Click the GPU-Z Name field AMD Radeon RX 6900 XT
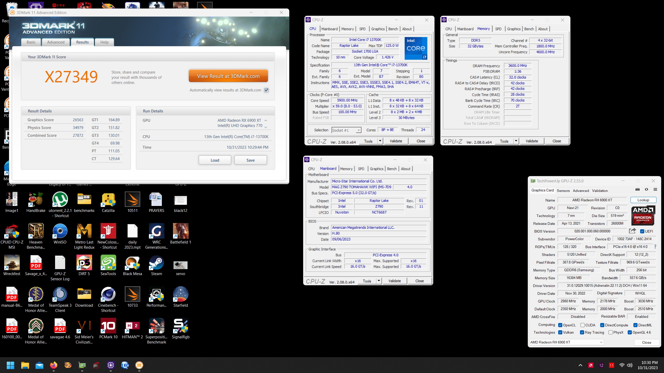 pyautogui.click(x=592, y=200)
